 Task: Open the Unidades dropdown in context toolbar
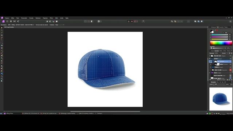60,25
